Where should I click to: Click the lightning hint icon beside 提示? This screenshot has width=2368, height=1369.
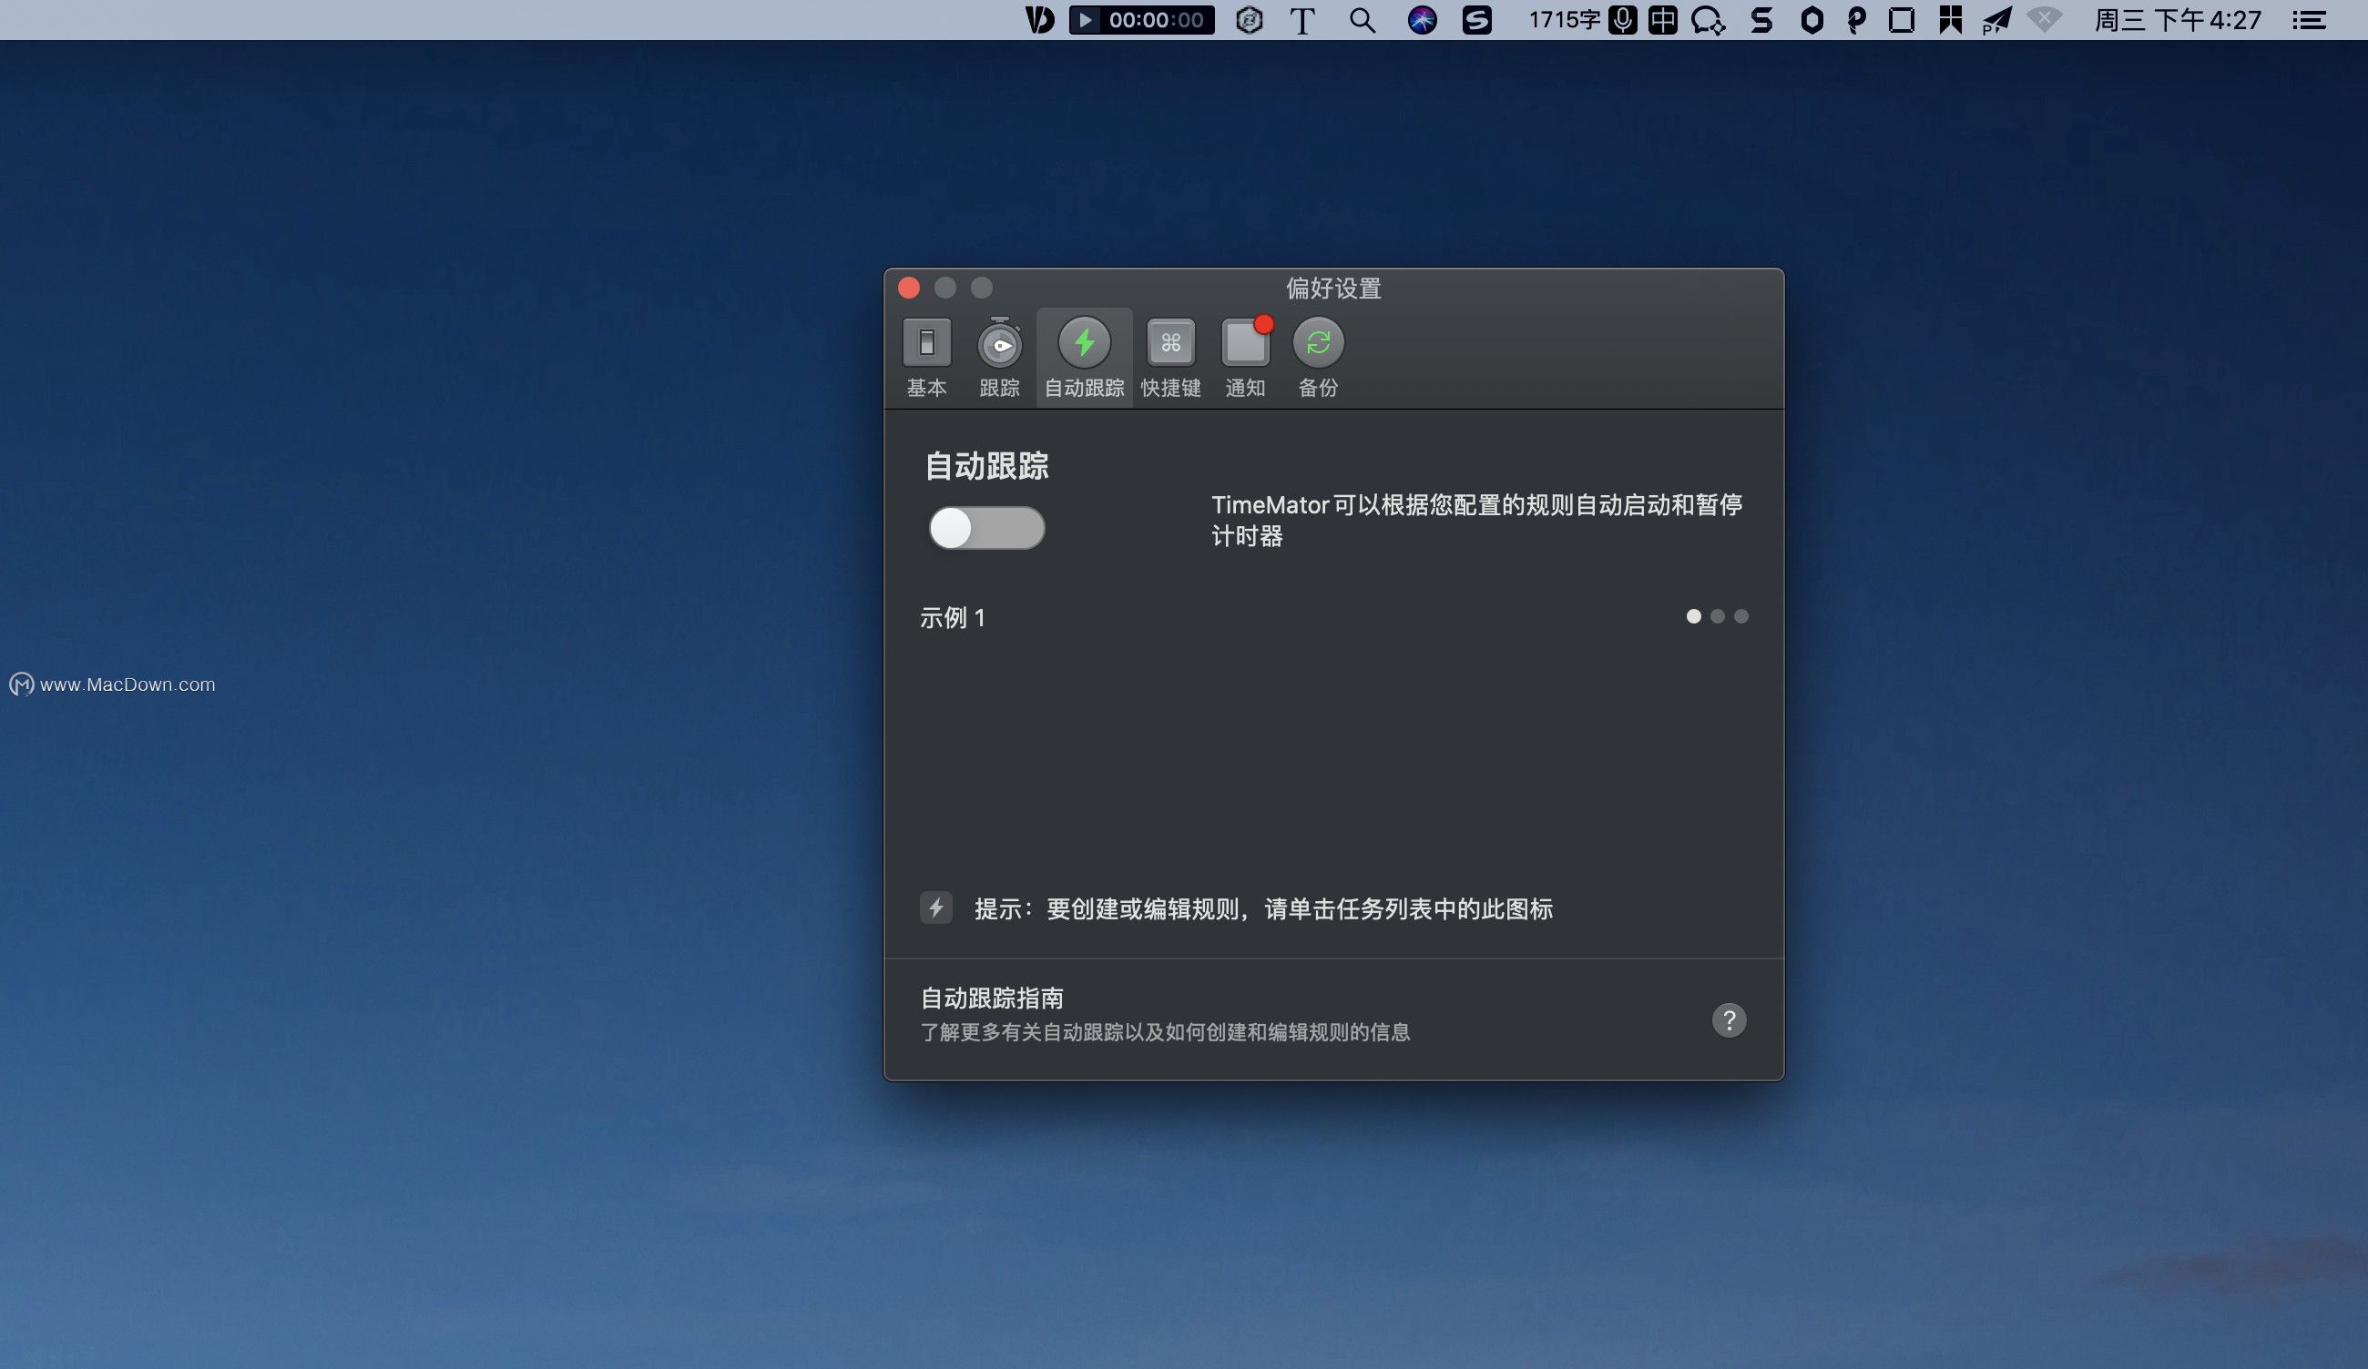pyautogui.click(x=936, y=908)
